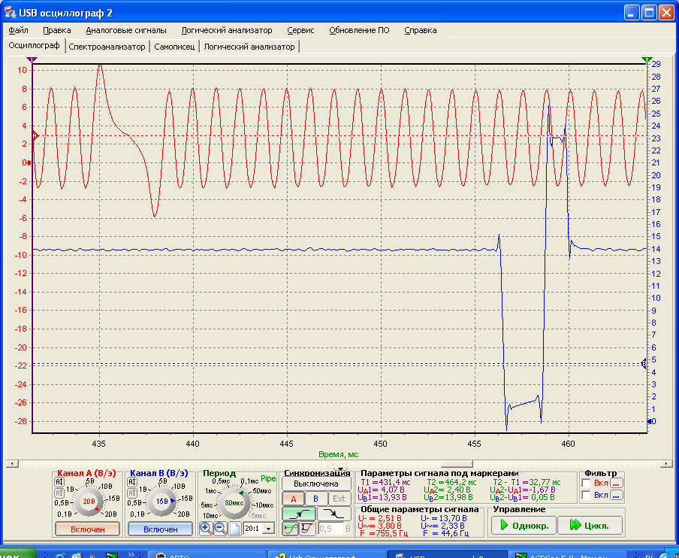Click the hysteresis waveform icon in Синхронизация
Viewport: 679px width, 558px height.
point(307,529)
